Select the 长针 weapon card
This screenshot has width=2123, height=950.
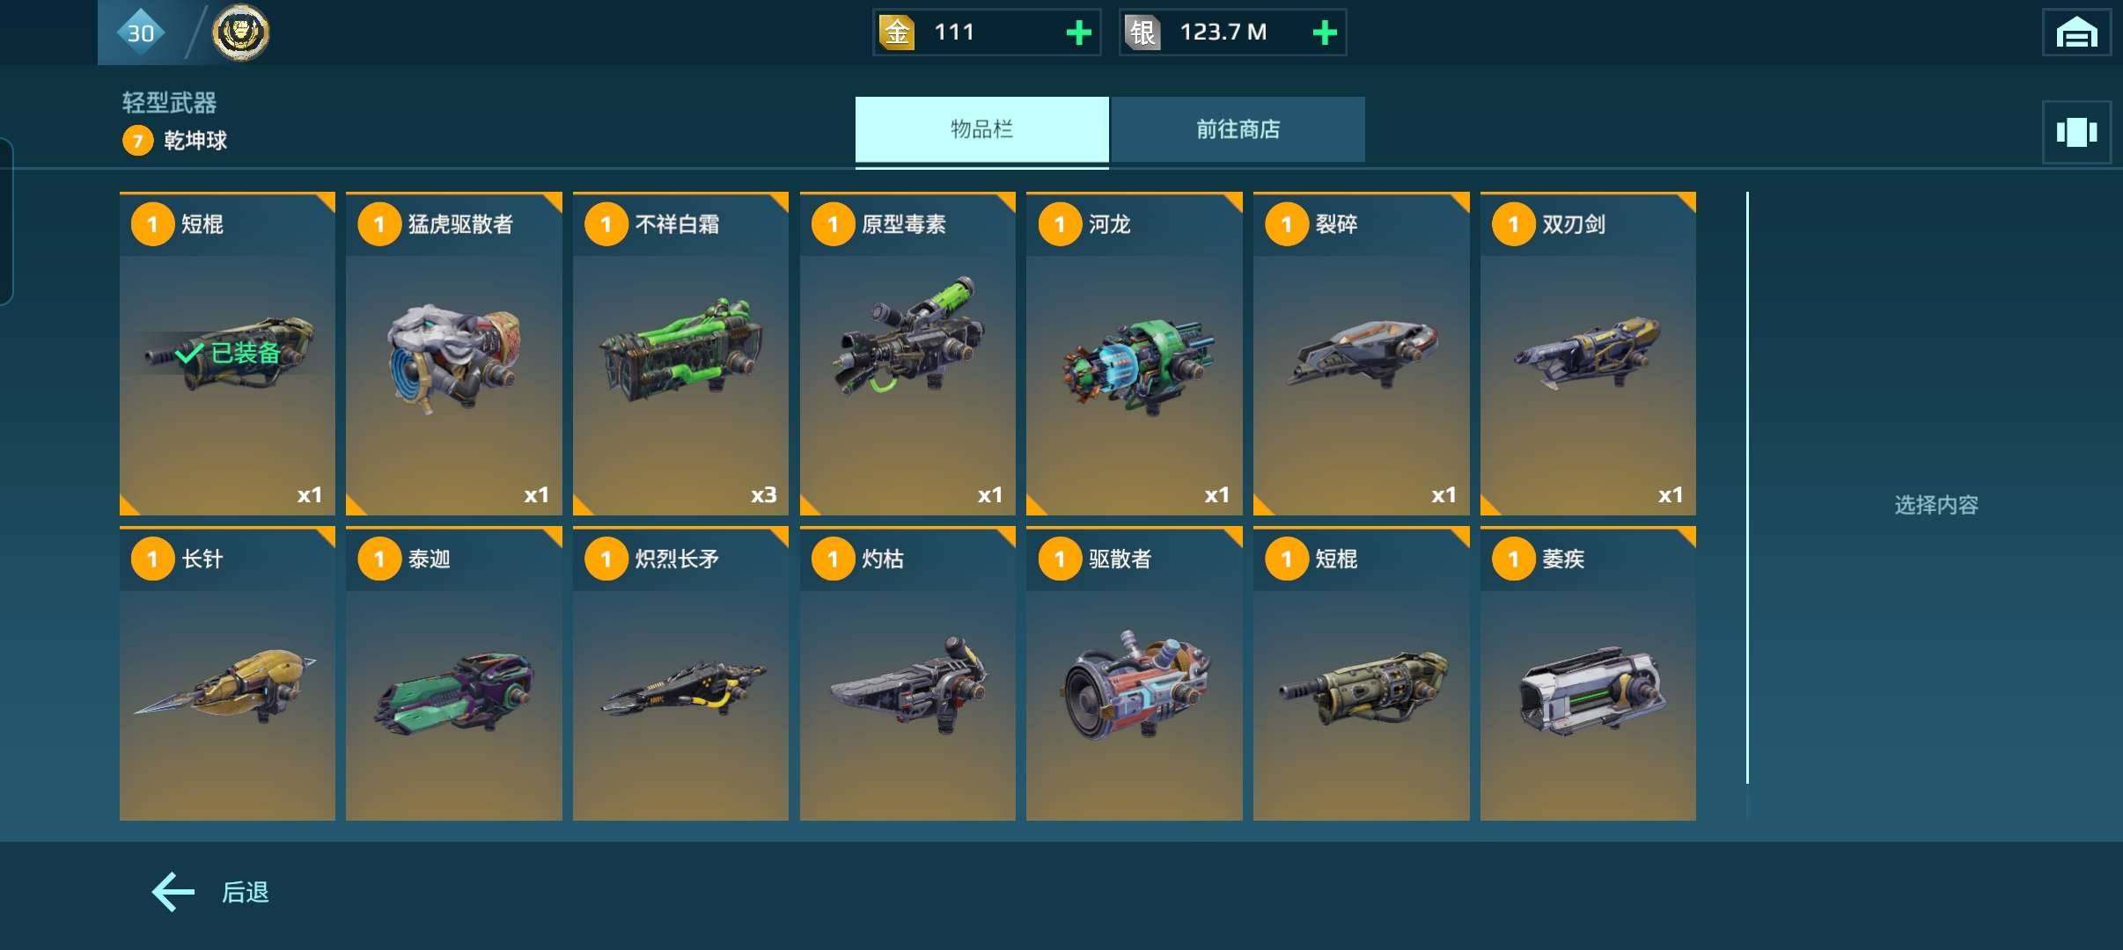click(227, 674)
